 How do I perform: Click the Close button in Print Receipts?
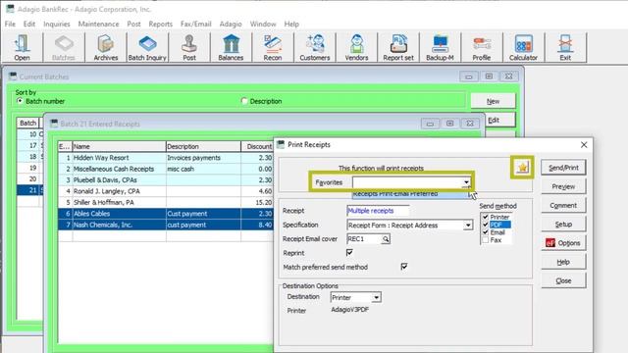coord(563,280)
